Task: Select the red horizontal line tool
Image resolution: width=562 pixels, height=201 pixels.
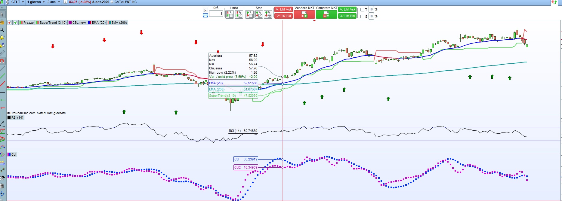Action: [2, 108]
